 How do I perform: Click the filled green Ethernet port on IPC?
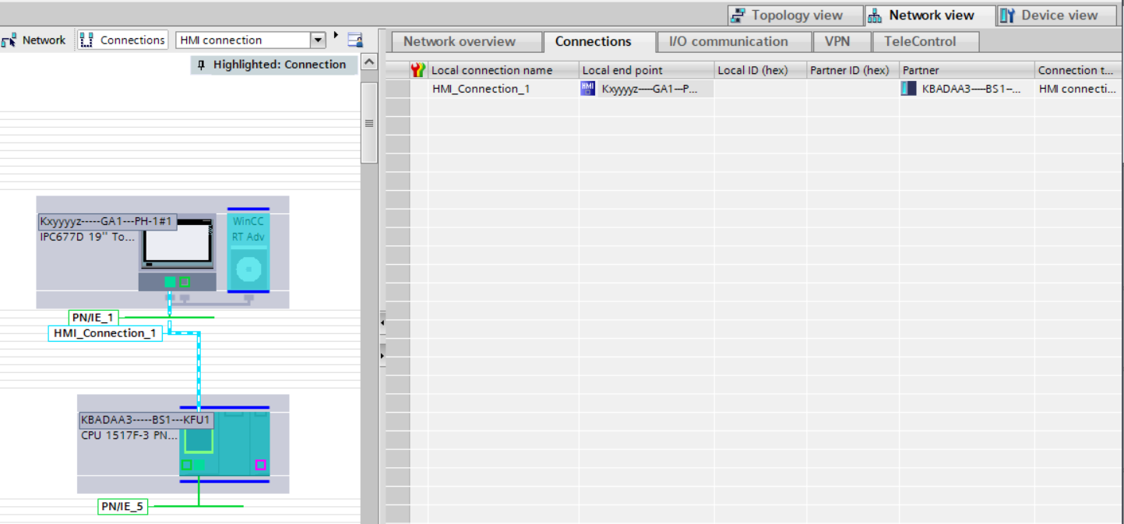[170, 282]
